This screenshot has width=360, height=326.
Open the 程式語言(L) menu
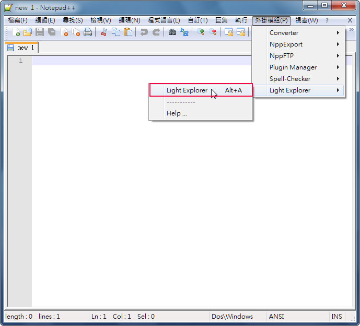pyautogui.click(x=164, y=20)
